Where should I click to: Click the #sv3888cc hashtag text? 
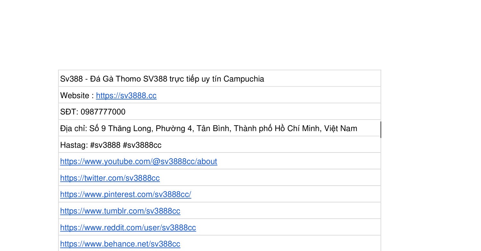[x=142, y=145]
